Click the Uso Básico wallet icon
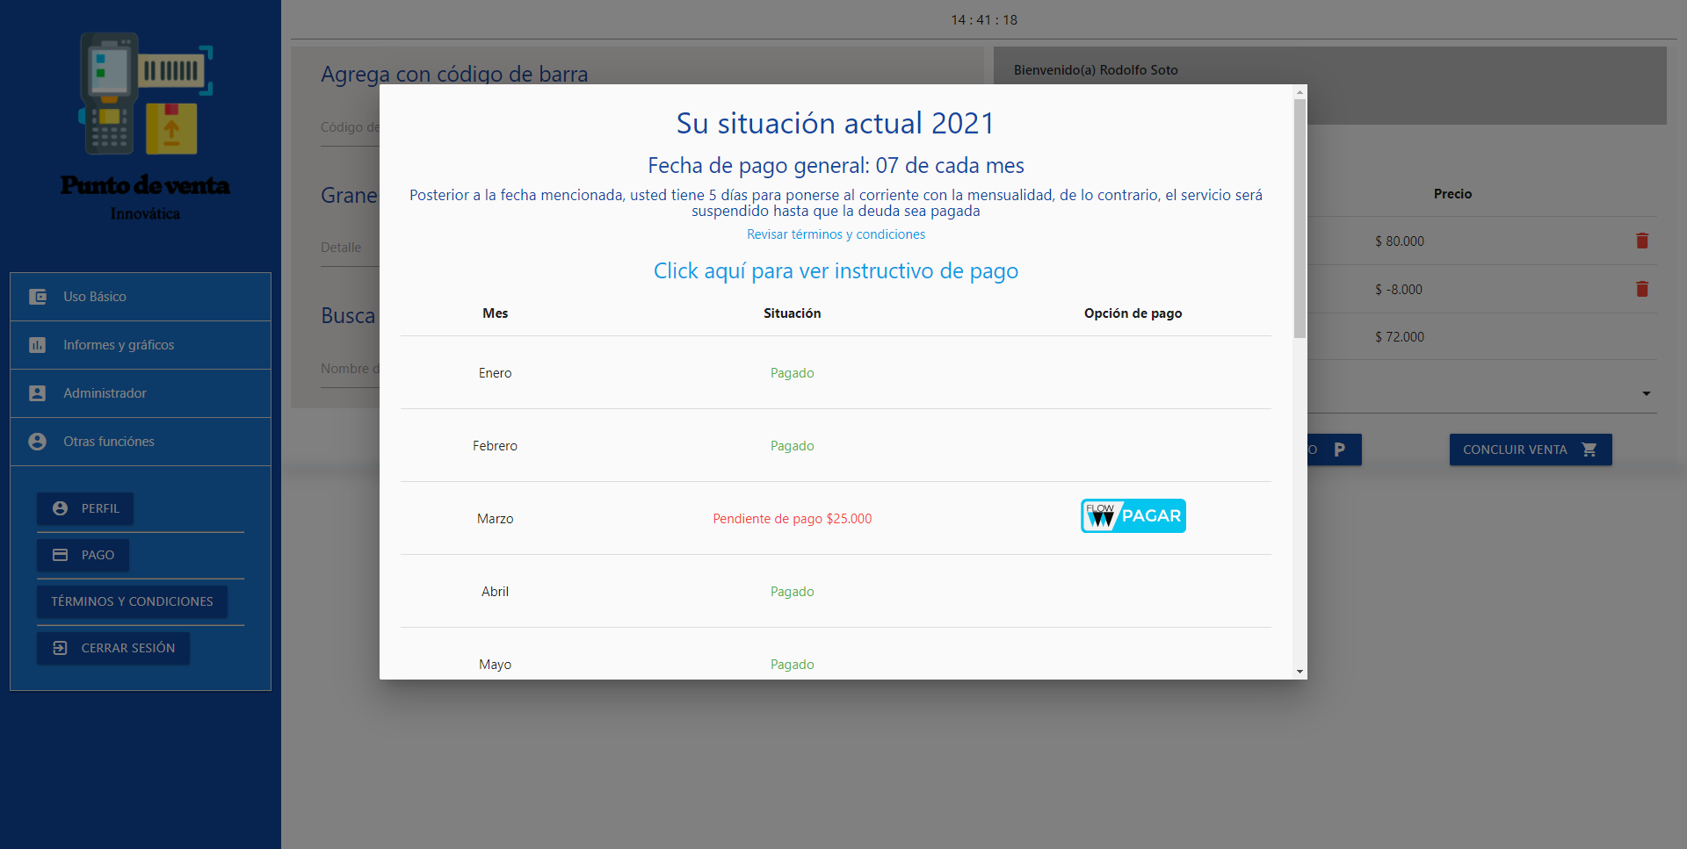 pyautogui.click(x=38, y=297)
